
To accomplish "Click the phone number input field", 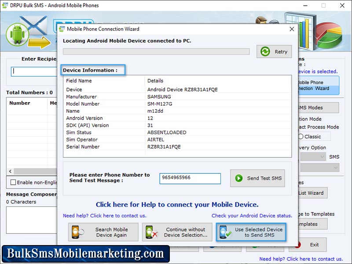I will point(190,179).
